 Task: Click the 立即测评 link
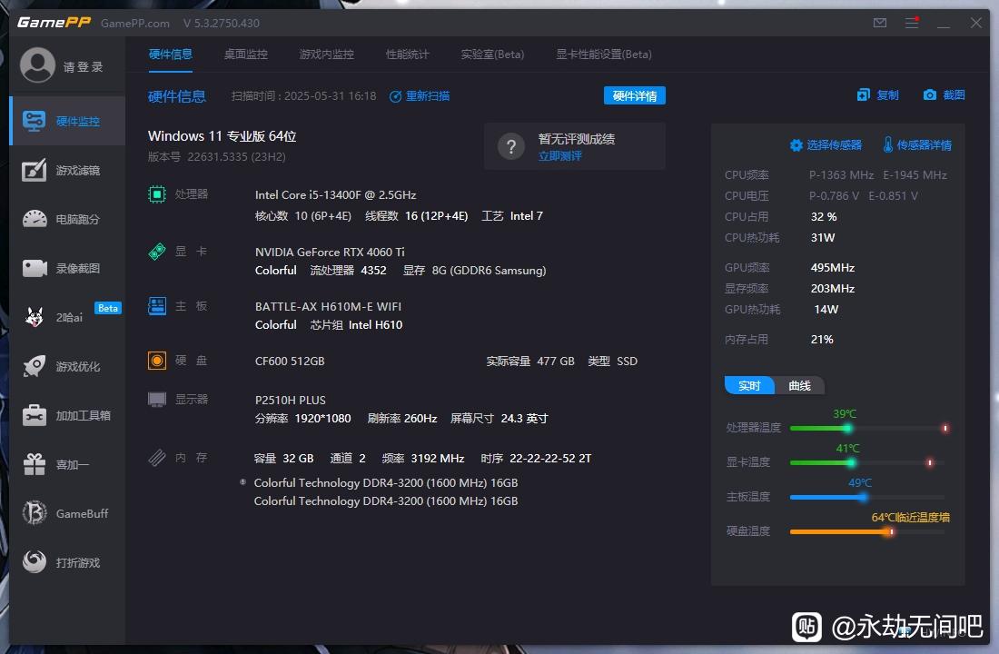tap(560, 156)
